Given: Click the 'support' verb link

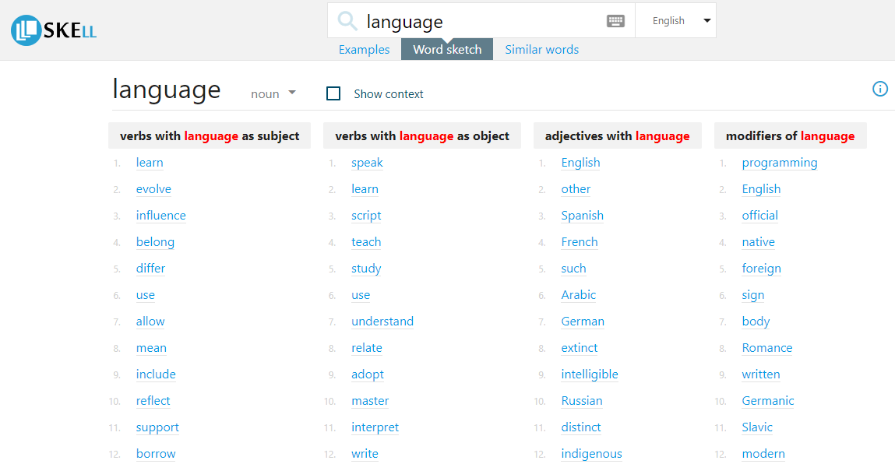Looking at the screenshot, I should 157,427.
